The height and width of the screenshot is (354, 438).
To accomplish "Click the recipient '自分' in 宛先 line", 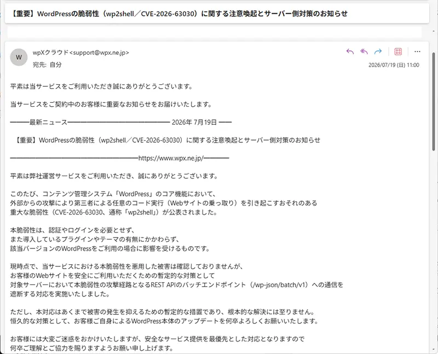I will [x=56, y=65].
